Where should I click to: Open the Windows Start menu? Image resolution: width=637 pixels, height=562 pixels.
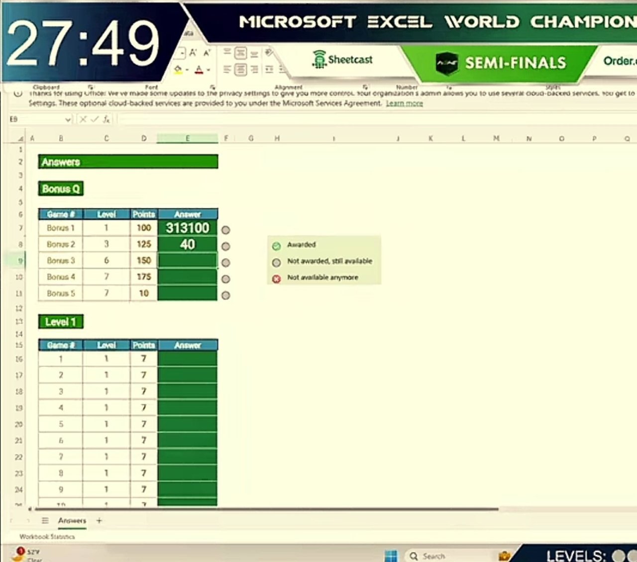point(391,556)
